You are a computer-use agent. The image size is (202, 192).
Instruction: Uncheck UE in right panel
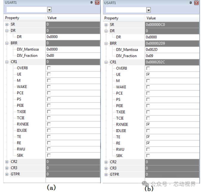click(148, 74)
